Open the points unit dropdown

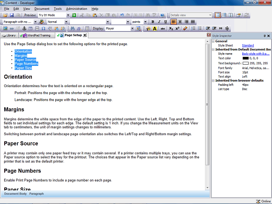[x=145, y=22]
